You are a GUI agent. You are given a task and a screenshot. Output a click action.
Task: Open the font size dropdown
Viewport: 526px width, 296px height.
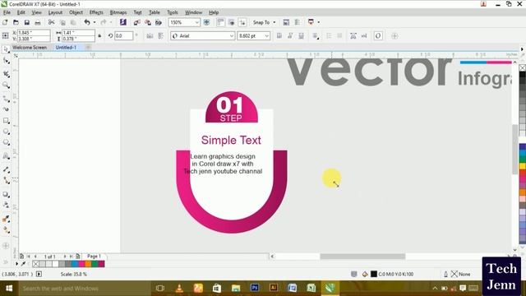266,36
